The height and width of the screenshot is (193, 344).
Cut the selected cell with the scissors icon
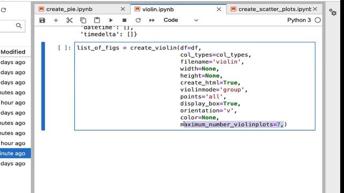tap(69, 20)
